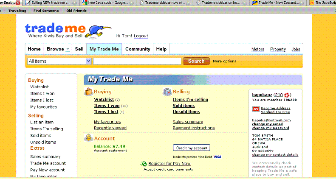Click the Buying shopping bag icon
336x179 pixels.
click(88, 92)
